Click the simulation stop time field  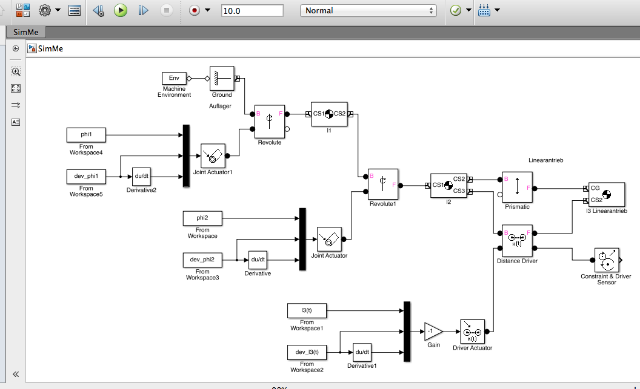(252, 10)
